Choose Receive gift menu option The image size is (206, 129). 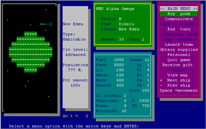pyautogui.click(x=179, y=65)
